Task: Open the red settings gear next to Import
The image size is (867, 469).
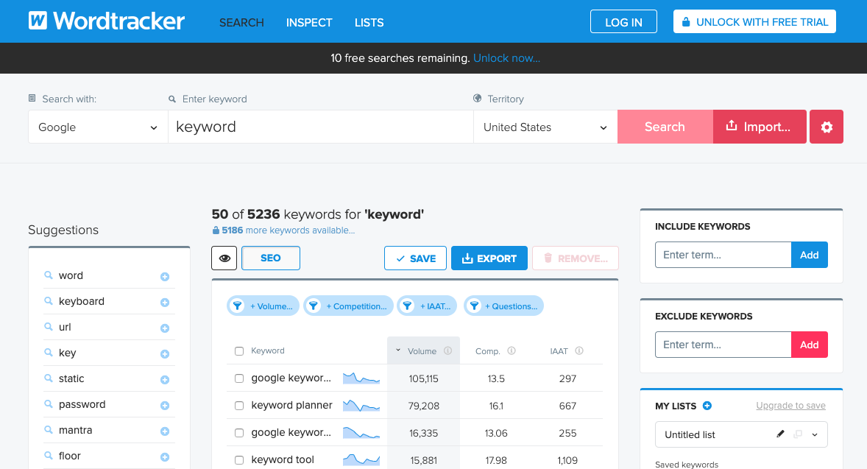Action: tap(826, 127)
